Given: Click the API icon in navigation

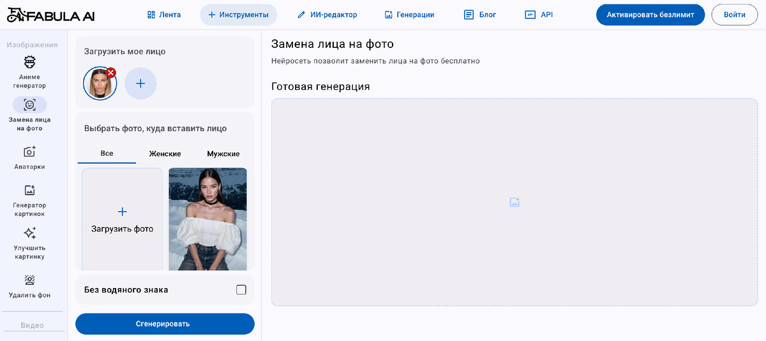Looking at the screenshot, I should [x=530, y=15].
